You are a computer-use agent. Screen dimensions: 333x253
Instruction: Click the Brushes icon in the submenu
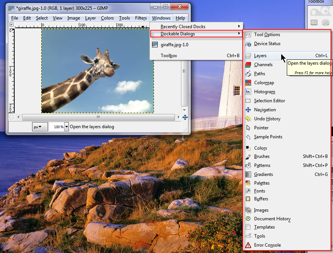(248, 156)
